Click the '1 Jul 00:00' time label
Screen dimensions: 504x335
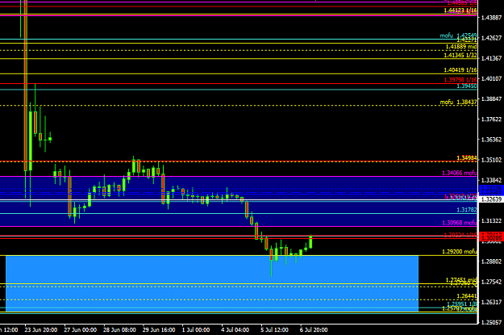[196, 330]
